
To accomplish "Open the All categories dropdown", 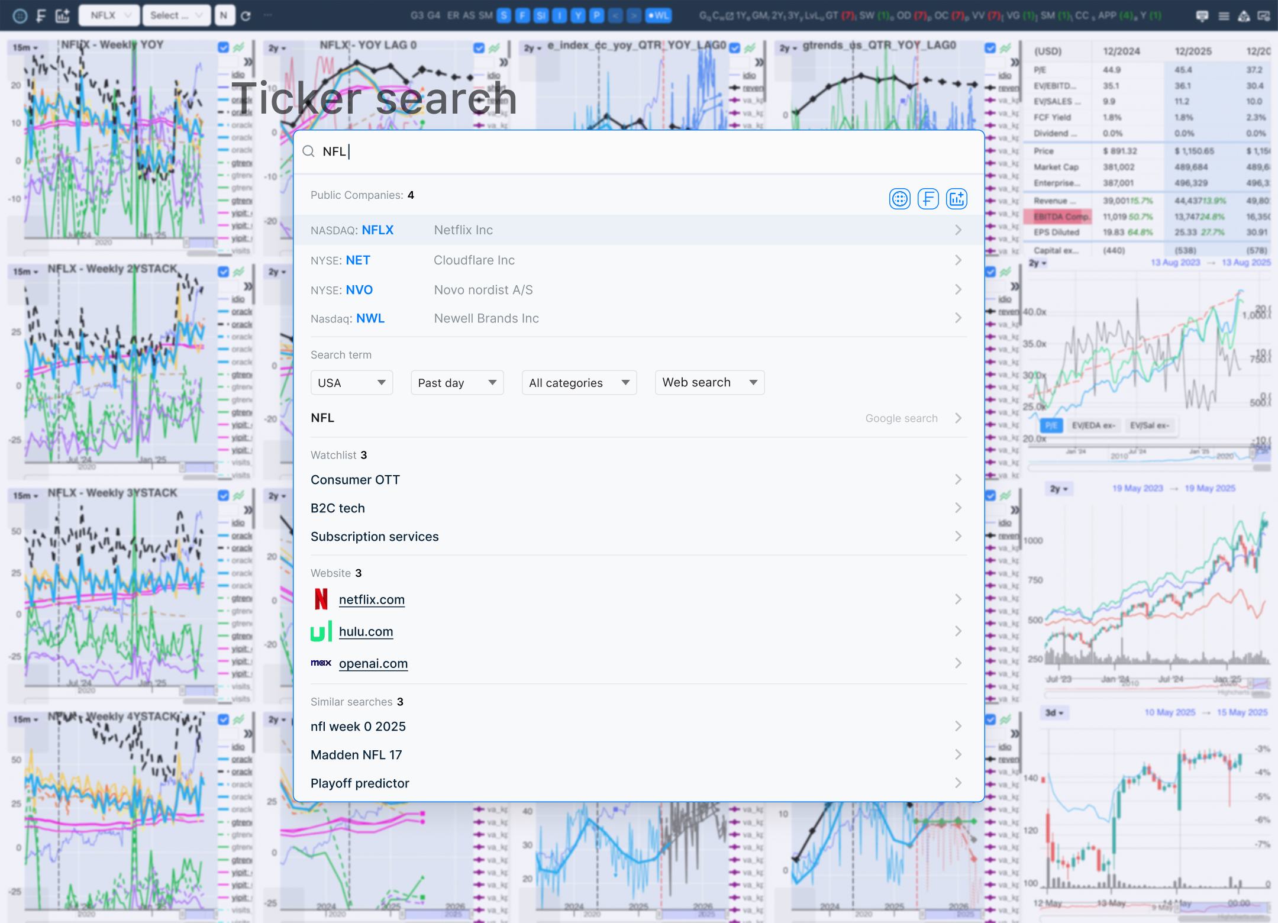I will [x=579, y=383].
